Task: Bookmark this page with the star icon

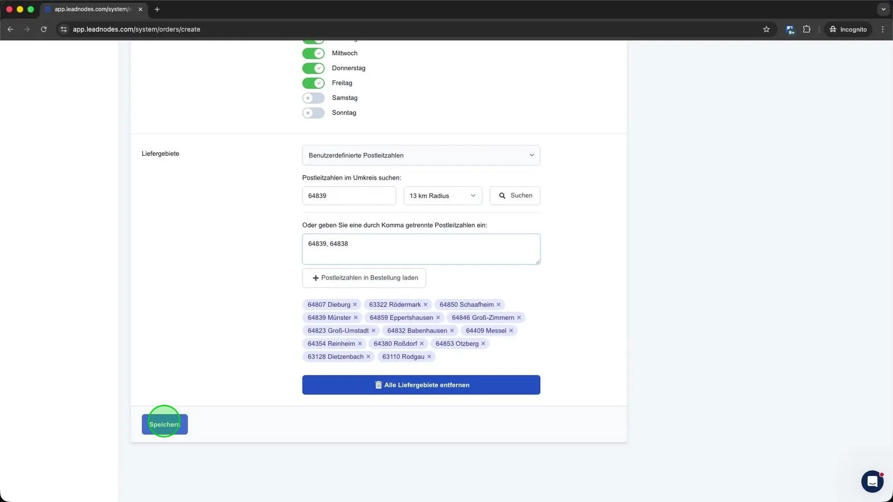Action: (x=766, y=29)
